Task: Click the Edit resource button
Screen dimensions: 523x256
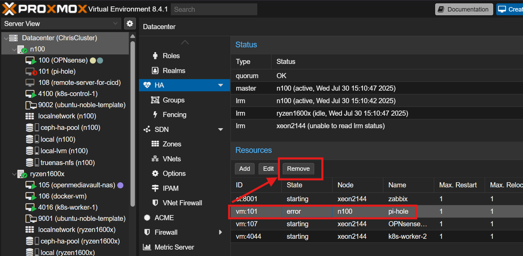Action: (x=268, y=169)
